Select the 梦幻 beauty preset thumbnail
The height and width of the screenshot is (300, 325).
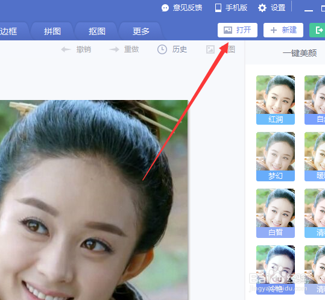(276, 157)
